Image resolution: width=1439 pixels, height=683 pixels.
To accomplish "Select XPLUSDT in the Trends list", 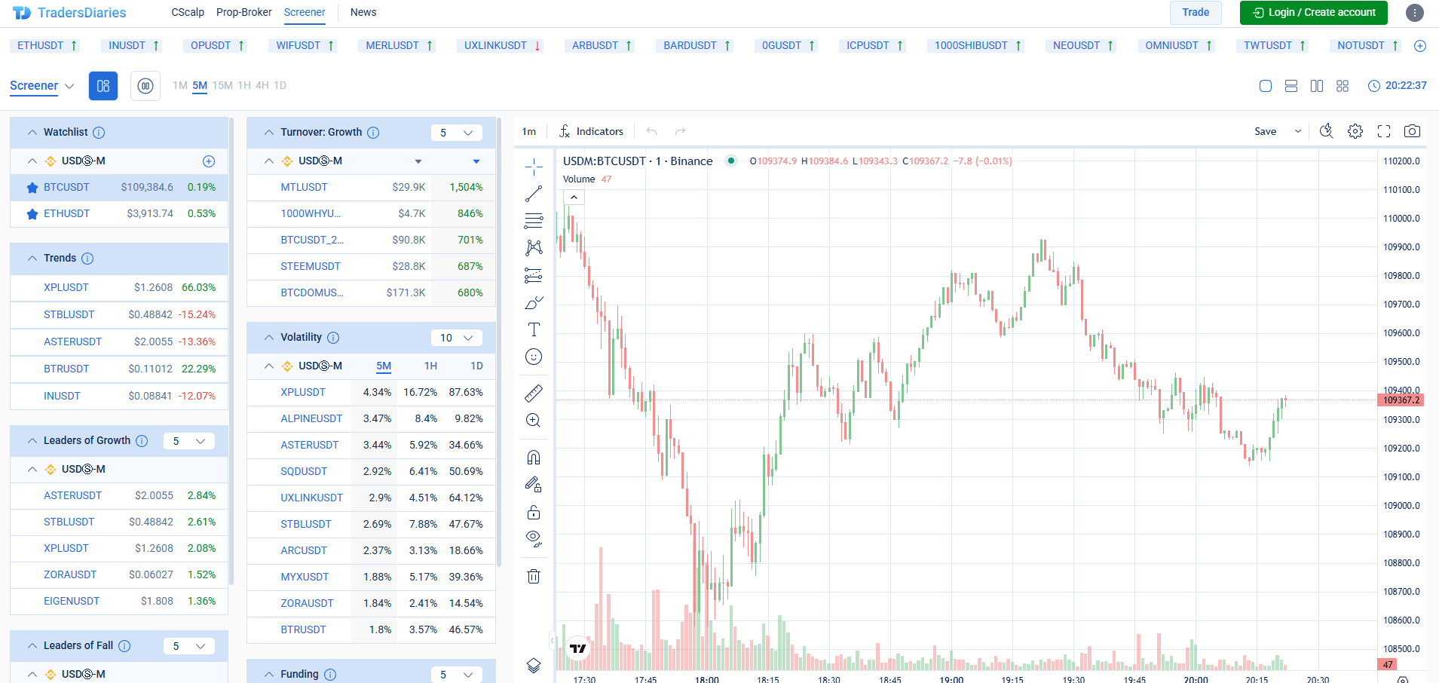I will pyautogui.click(x=66, y=287).
